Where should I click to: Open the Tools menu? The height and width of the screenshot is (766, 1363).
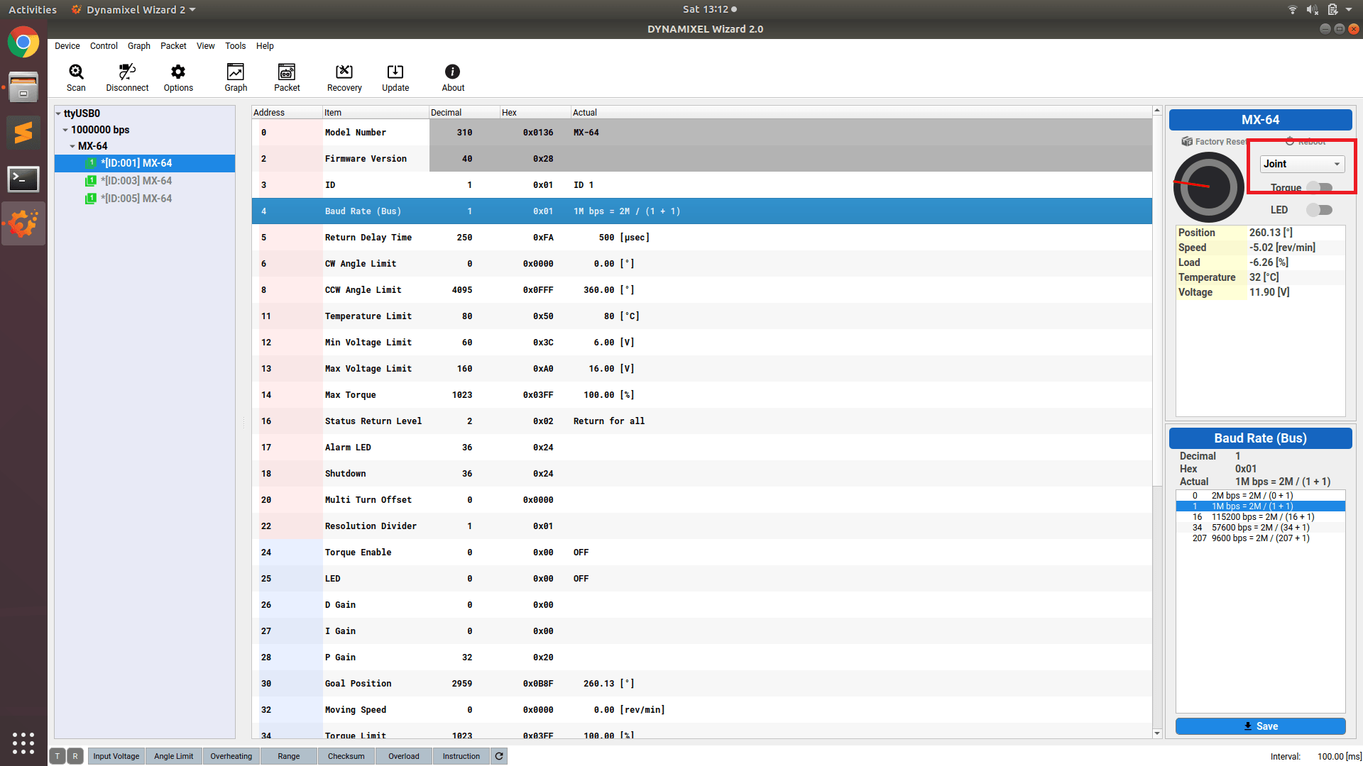click(235, 46)
